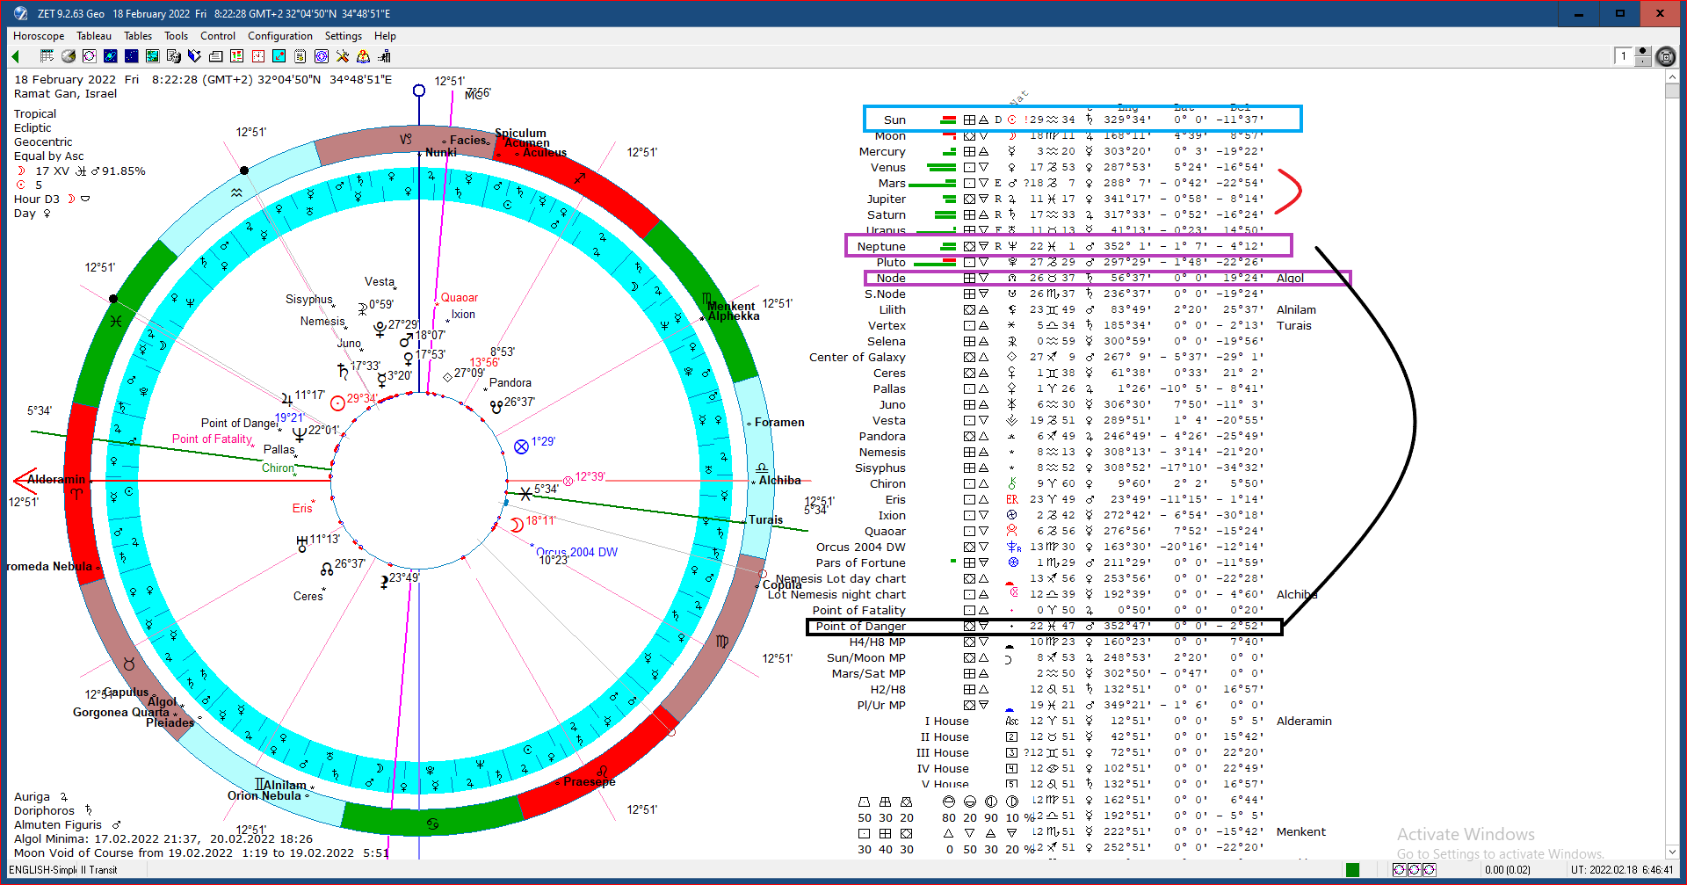Viewport: 1687px width, 885px height.
Task: Open the Horoscope menu
Action: click(x=39, y=36)
